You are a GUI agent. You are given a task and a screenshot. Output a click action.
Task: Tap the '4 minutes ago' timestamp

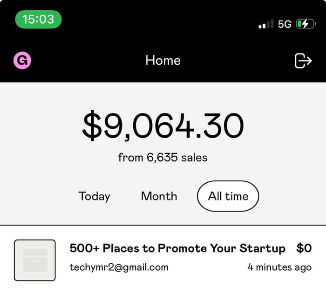pyautogui.click(x=279, y=267)
